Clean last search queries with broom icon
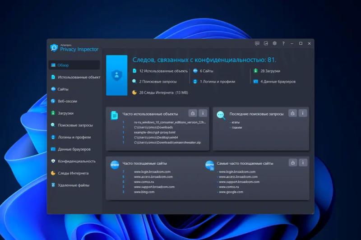 tap(292, 113)
